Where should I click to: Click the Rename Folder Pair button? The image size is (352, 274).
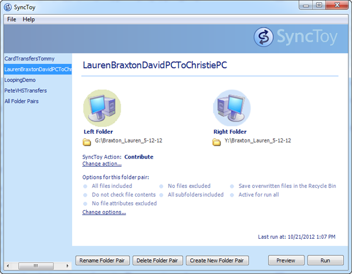pyautogui.click(x=103, y=261)
